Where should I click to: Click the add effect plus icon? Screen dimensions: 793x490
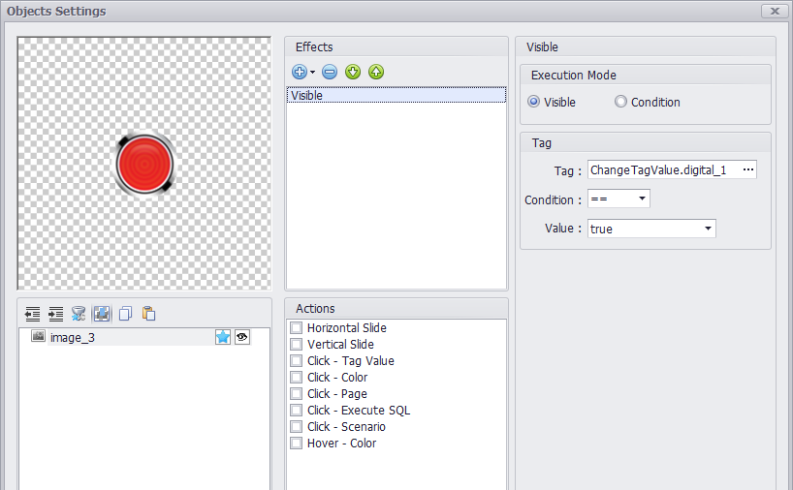300,72
